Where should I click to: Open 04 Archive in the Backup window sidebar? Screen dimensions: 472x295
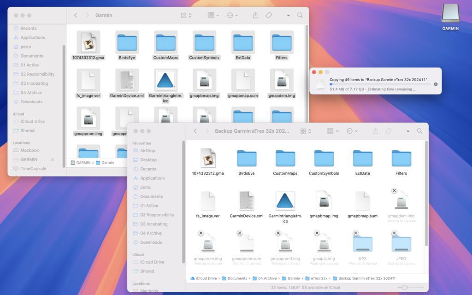point(151,233)
